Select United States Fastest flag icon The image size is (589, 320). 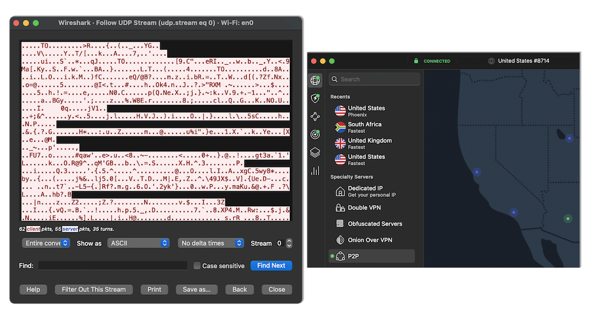[340, 159]
